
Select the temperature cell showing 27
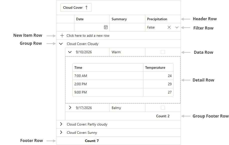pos(158,92)
